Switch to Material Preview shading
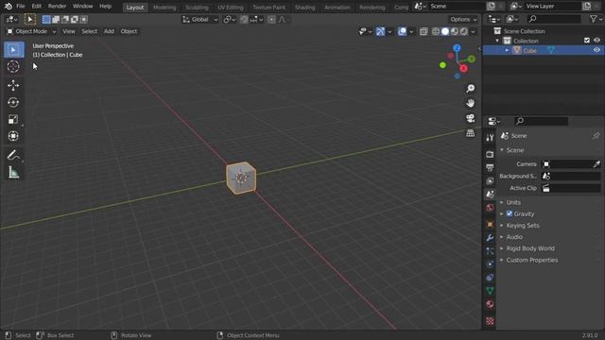 coord(455,31)
